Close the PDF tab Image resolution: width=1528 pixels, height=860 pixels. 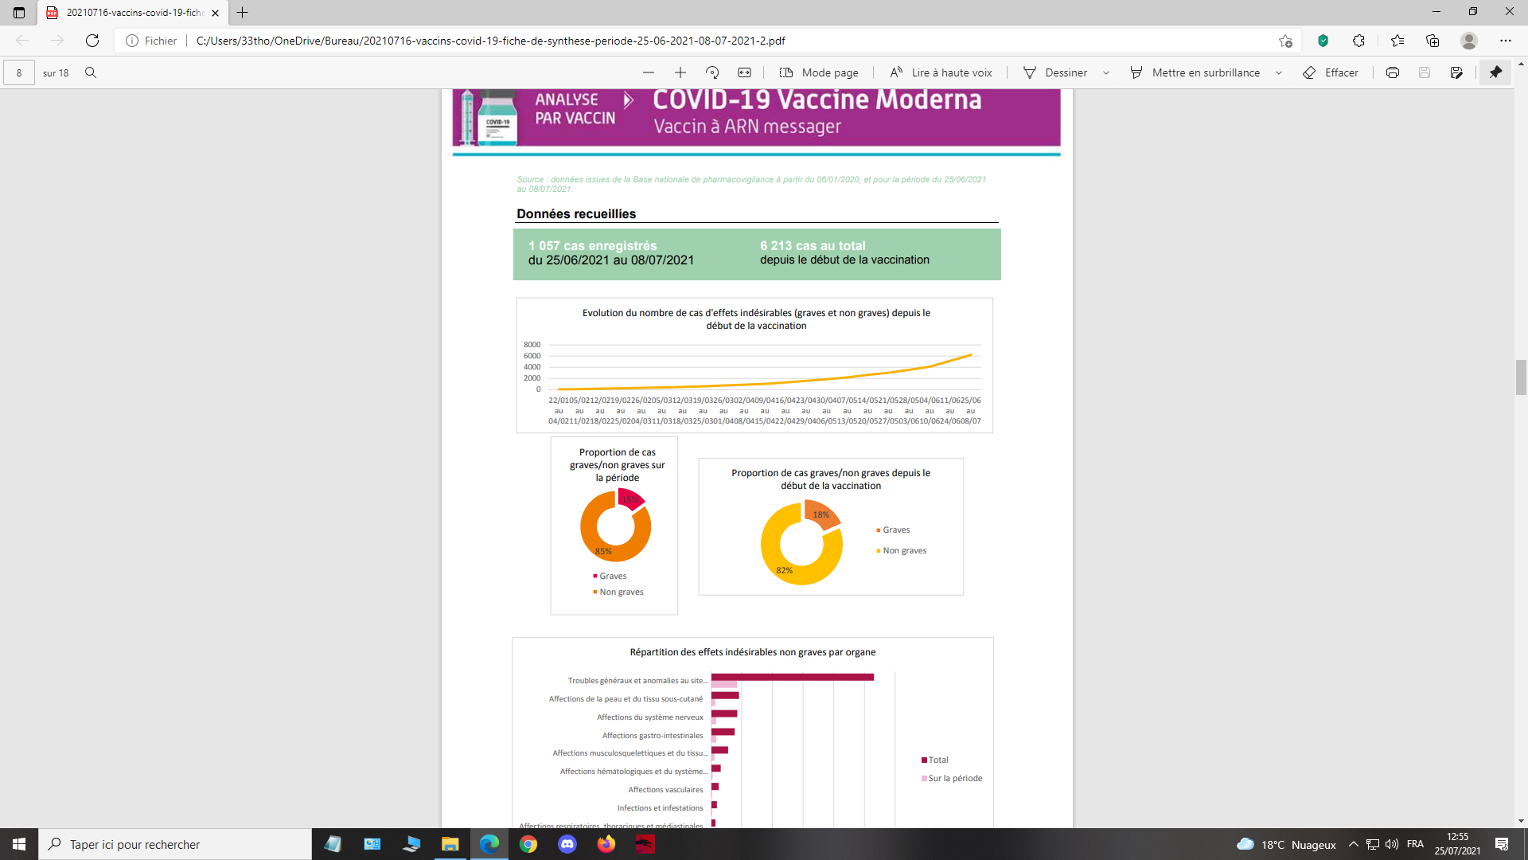point(215,13)
